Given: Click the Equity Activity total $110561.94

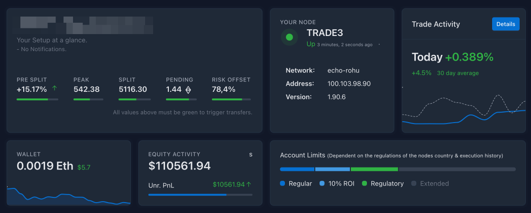Looking at the screenshot, I should pos(179,166).
